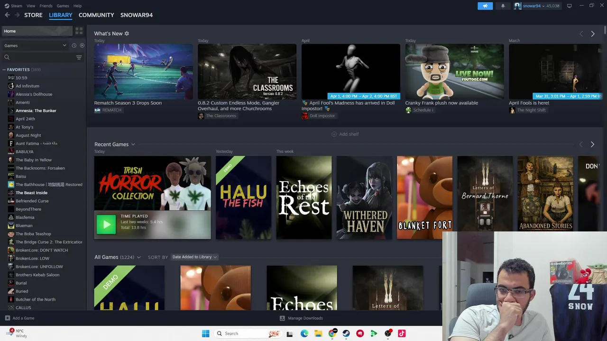607x341 pixels.
Task: Open Date Added to Library sort dropdown
Action: pyautogui.click(x=194, y=257)
